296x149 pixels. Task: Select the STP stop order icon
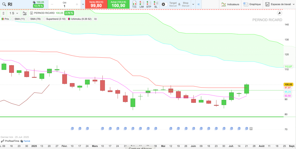pos(149,4)
